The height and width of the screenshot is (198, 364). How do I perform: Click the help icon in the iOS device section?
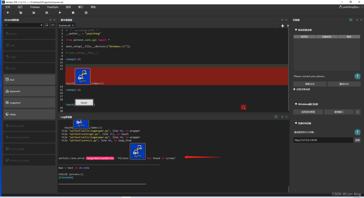357,132
